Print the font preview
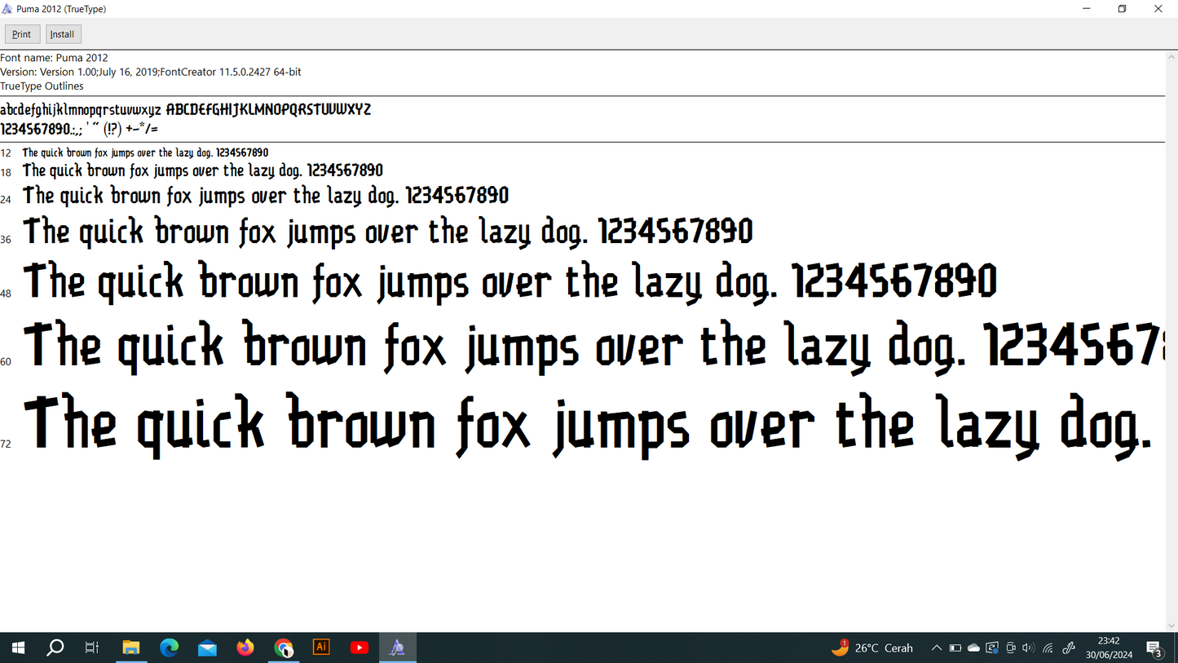 (x=21, y=33)
